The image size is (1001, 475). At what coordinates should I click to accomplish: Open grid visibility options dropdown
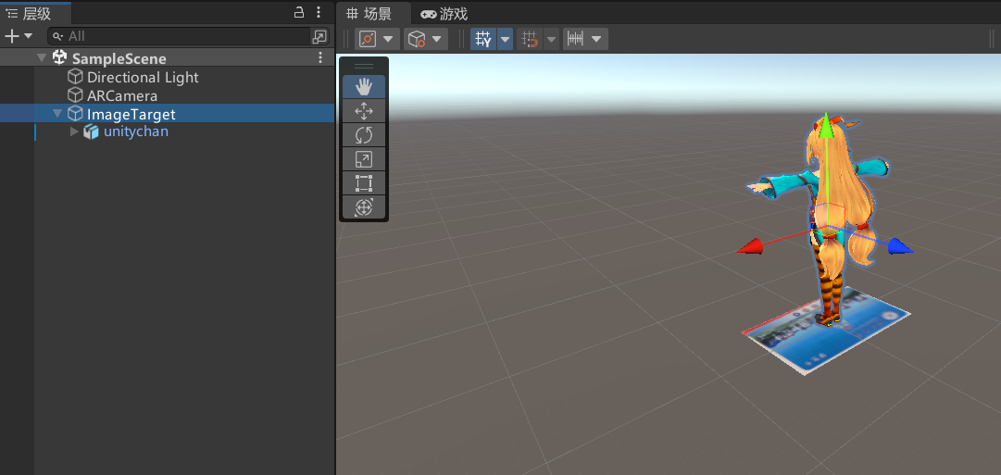coord(505,39)
